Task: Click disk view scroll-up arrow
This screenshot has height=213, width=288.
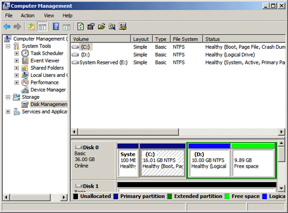Action: click(x=281, y=143)
